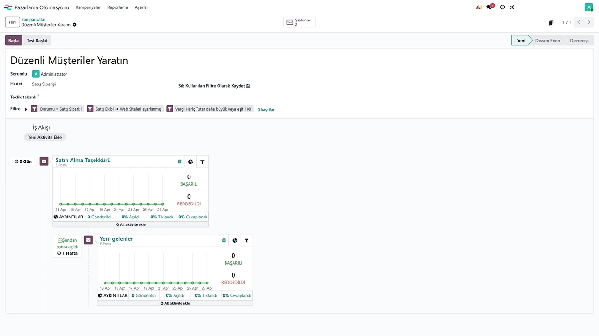Click the Kampanyalar breadcrumb link
Screen dimensions: 599x336
tap(33, 20)
